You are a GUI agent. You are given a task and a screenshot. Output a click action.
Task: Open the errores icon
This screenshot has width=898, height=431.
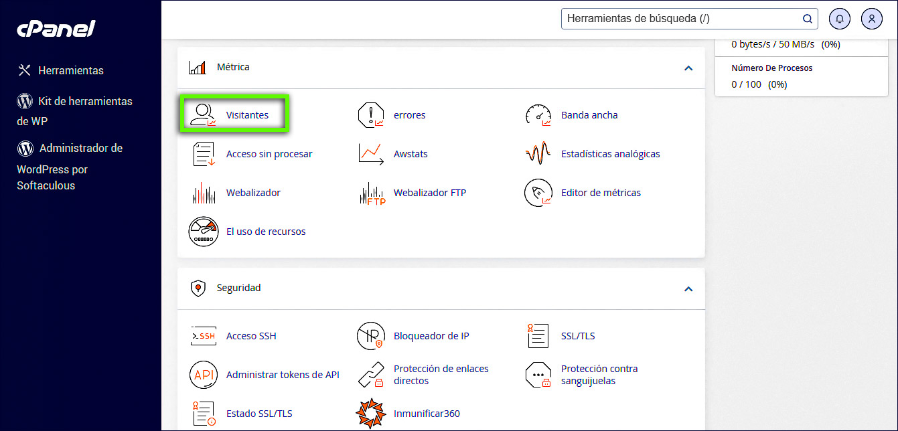point(371,115)
